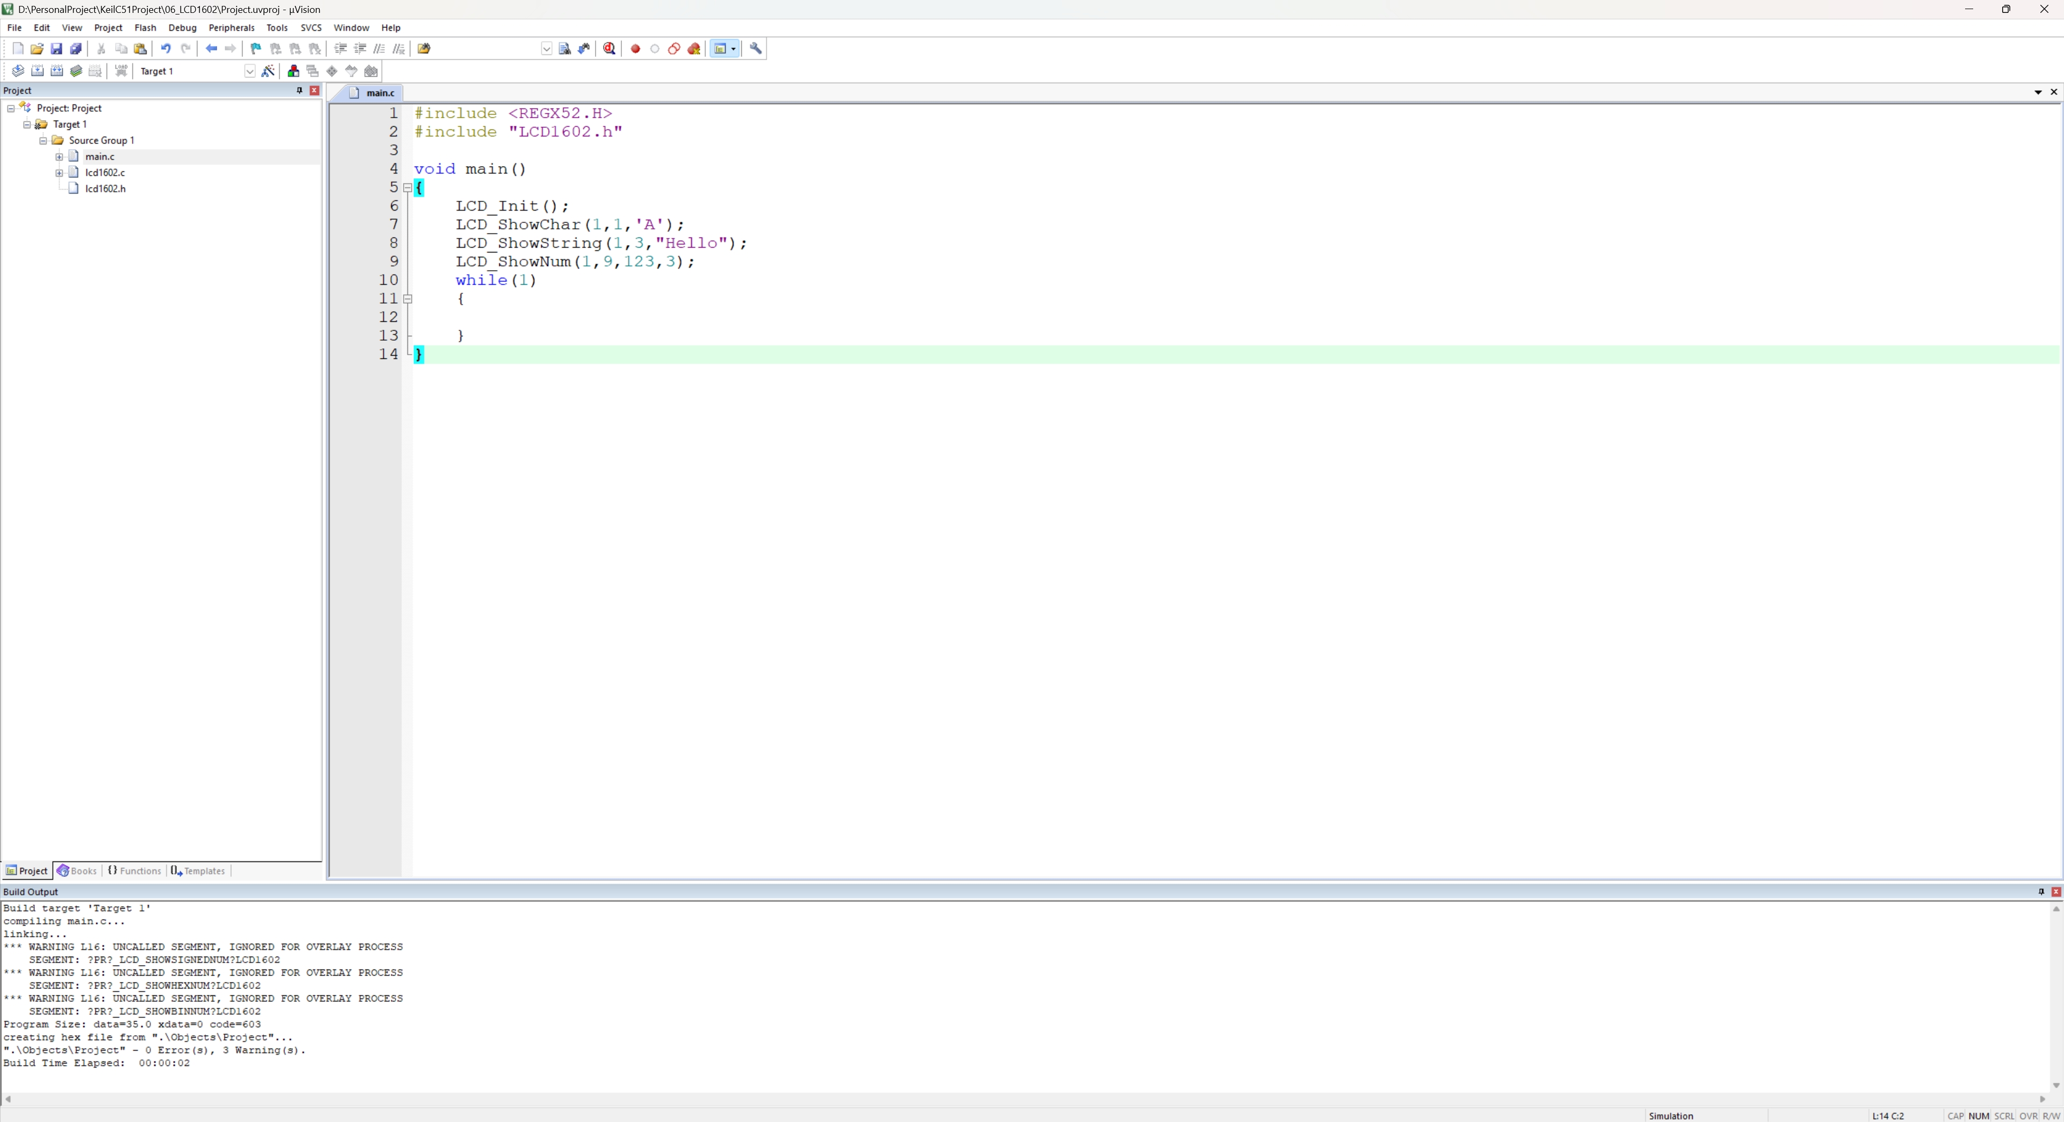Click the Save All icon
The image size is (2064, 1122).
pyautogui.click(x=76, y=49)
